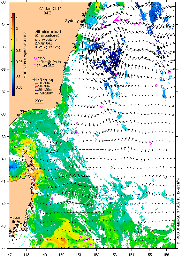The height and width of the screenshot is (256, 182).
Task: Click latitude axis label -44
Action: pos(3,248)
